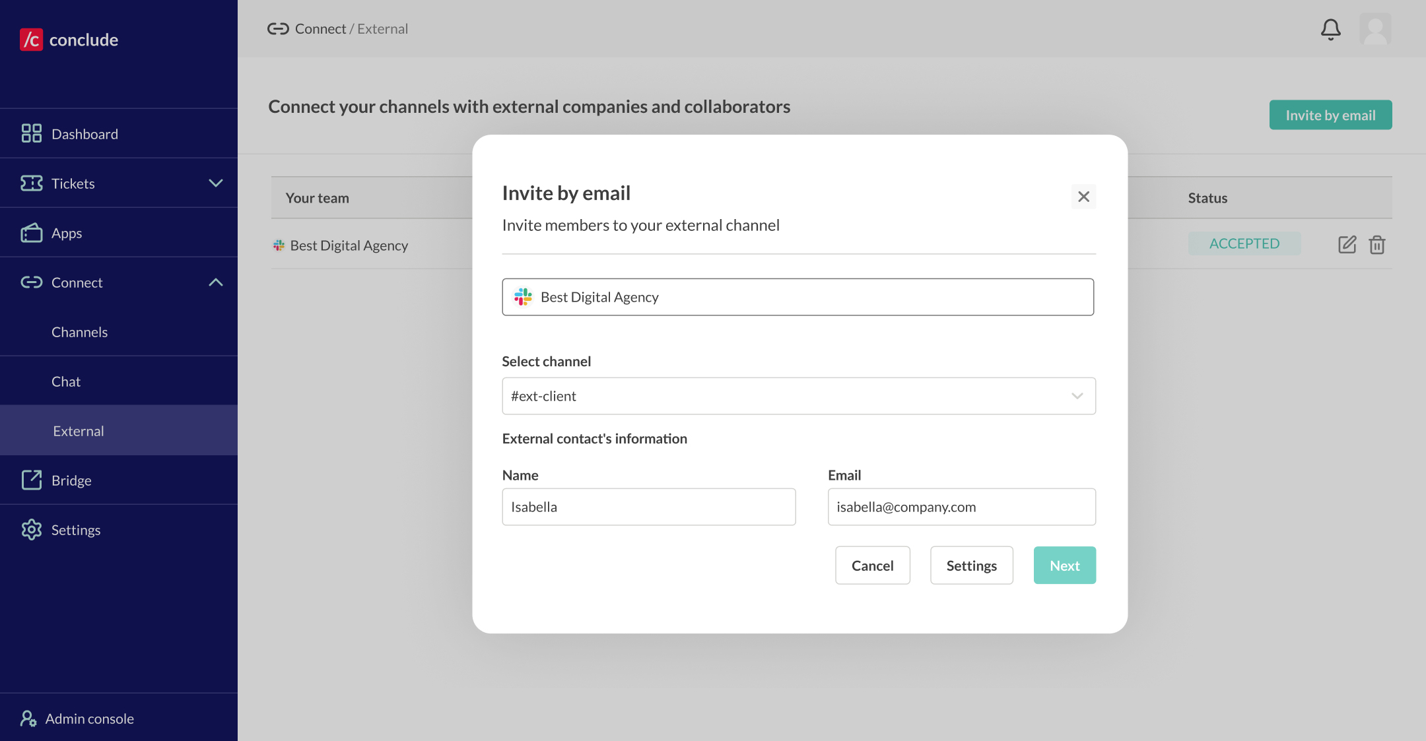Close the Invite by email dialog
This screenshot has height=741, width=1426.
click(x=1083, y=196)
